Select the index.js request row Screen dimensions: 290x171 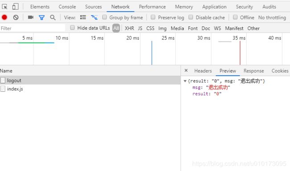pos(90,89)
